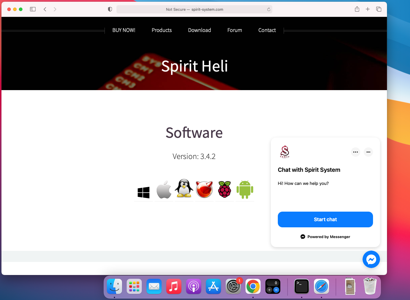
Task: Open chat options three-dot menu
Action: [356, 152]
